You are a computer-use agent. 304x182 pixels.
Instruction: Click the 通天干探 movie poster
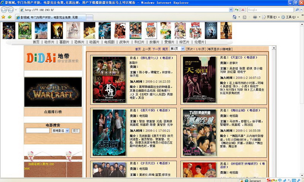109,133
